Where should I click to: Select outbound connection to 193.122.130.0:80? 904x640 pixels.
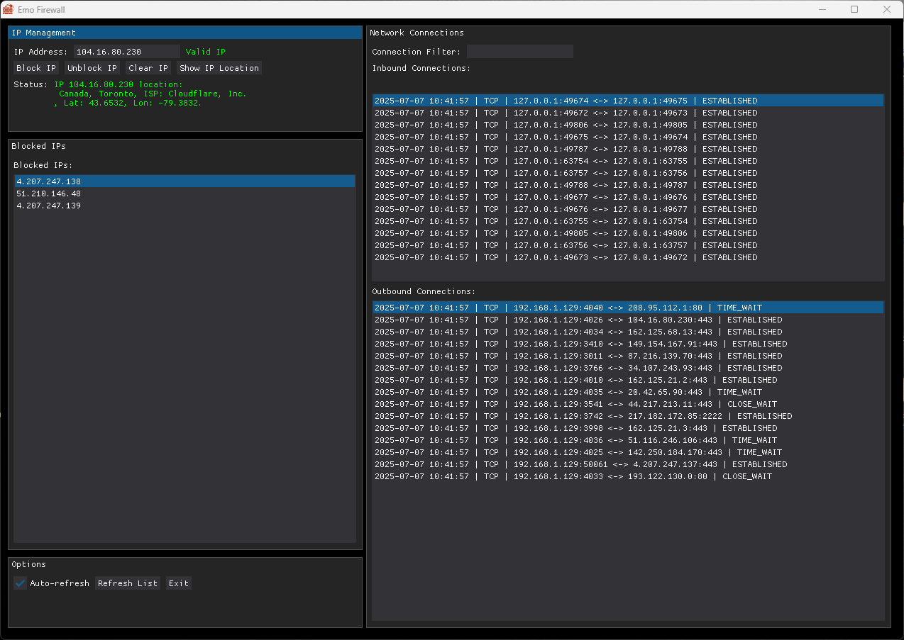628,476
